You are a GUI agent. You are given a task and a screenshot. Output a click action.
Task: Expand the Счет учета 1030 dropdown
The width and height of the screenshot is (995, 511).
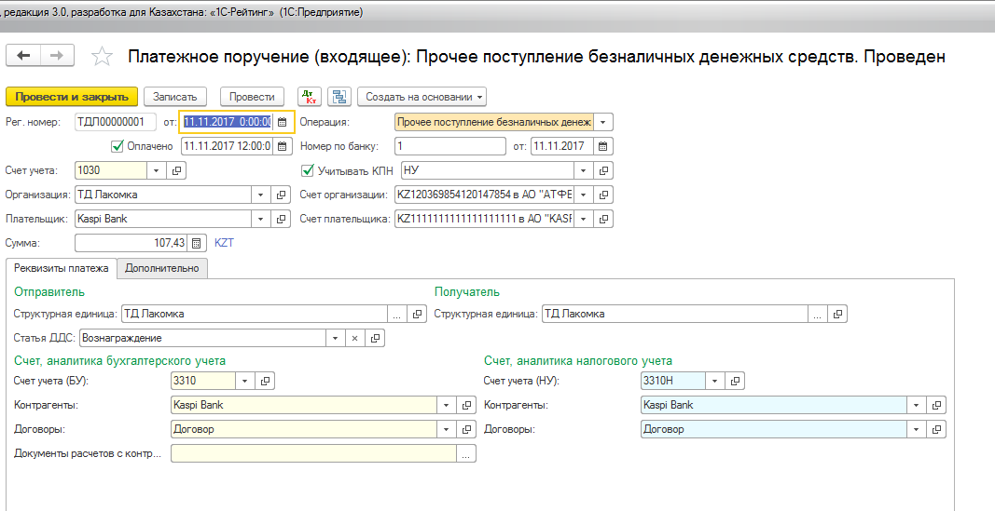coord(157,170)
